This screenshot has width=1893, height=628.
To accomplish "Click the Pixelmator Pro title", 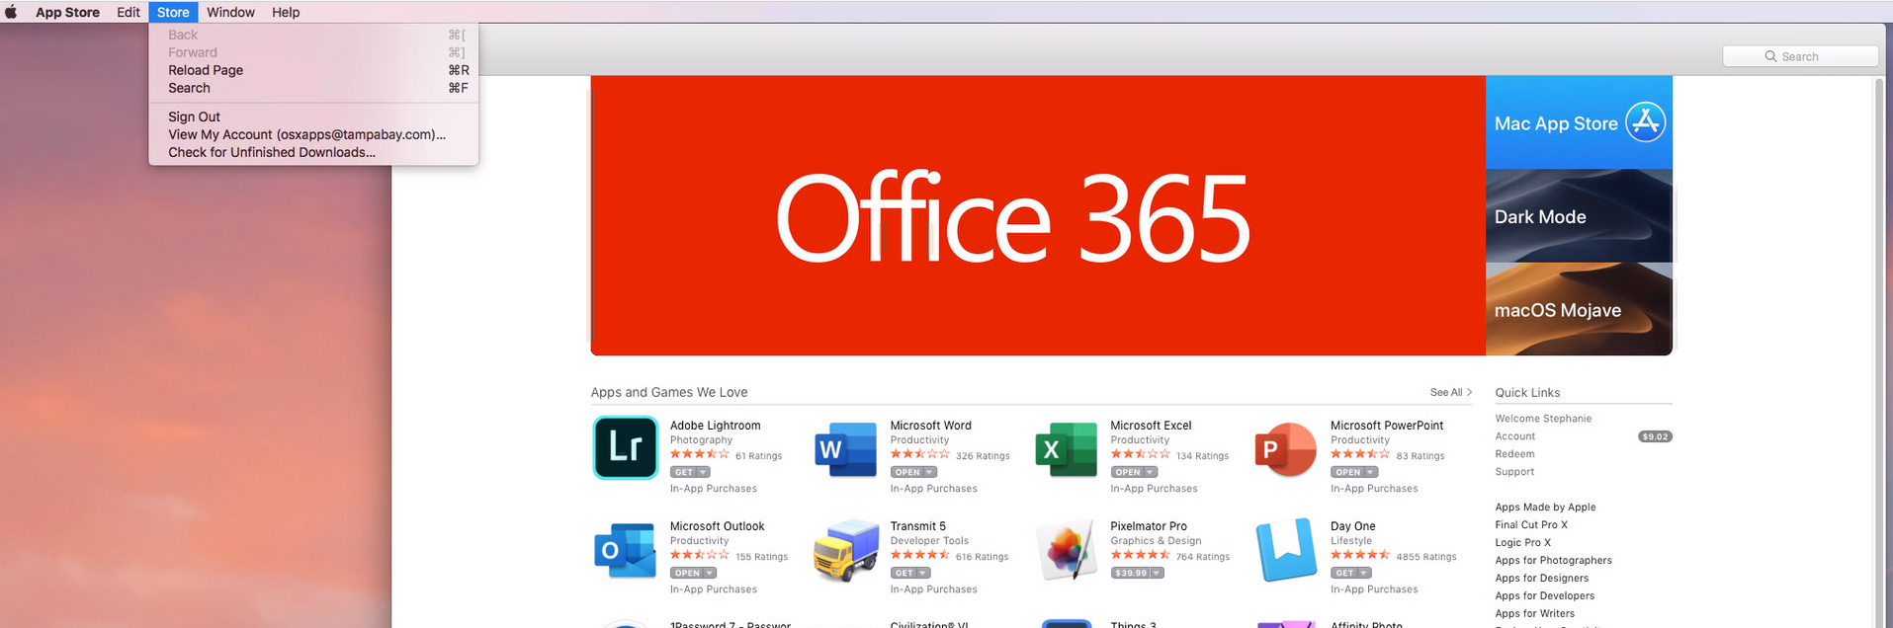I will click(1148, 526).
